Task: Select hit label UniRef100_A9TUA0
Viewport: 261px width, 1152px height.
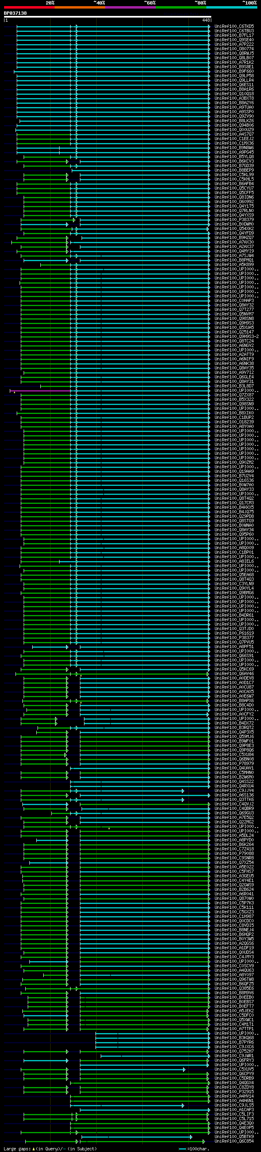Action: [x=234, y=107]
